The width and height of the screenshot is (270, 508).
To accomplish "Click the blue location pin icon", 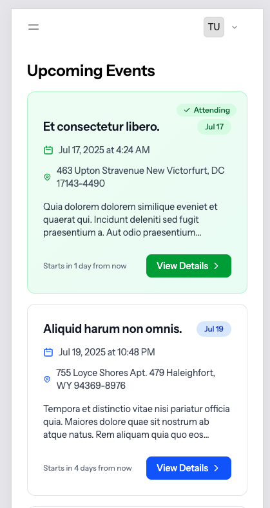I will (x=47, y=379).
